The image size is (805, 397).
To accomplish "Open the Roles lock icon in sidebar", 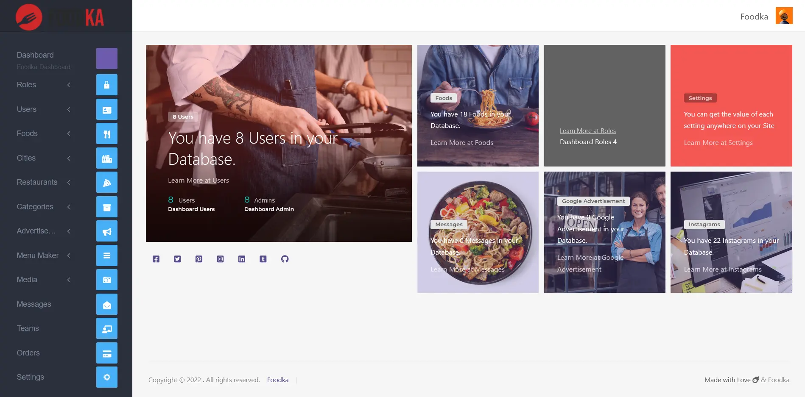I will pos(107,85).
